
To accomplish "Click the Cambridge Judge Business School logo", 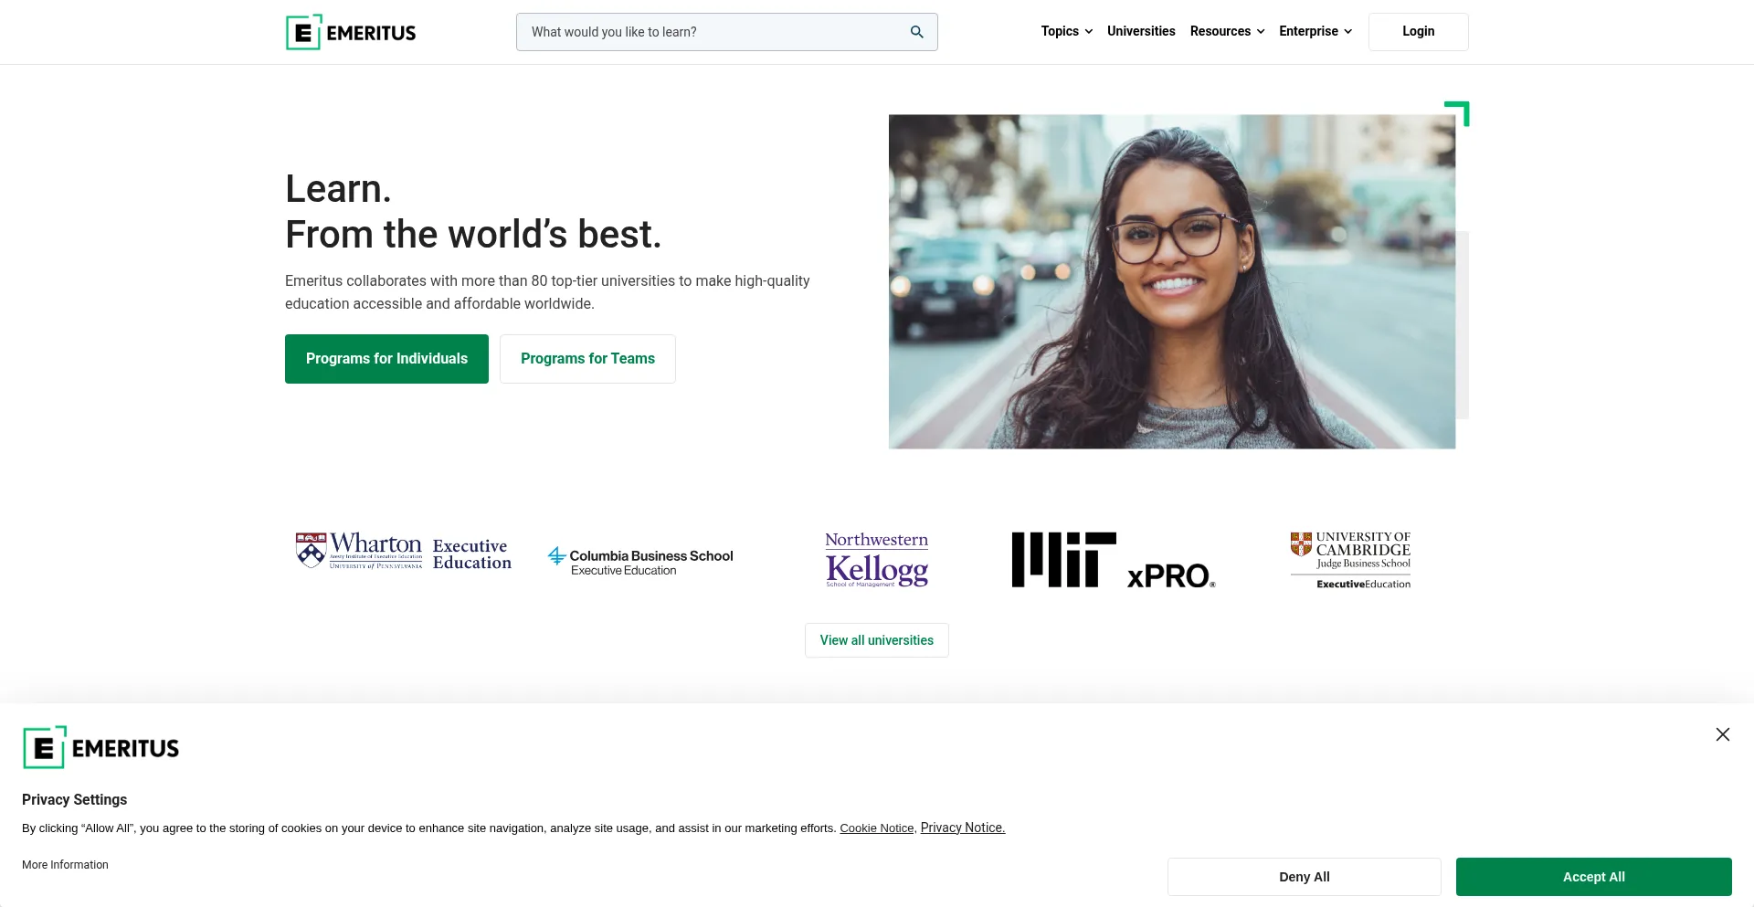I will pos(1350,560).
